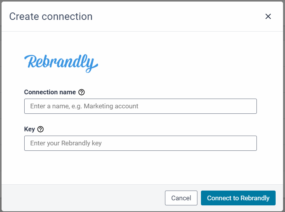Click the Connect to Rebrandly button
The height and width of the screenshot is (212, 285).
tap(238, 198)
